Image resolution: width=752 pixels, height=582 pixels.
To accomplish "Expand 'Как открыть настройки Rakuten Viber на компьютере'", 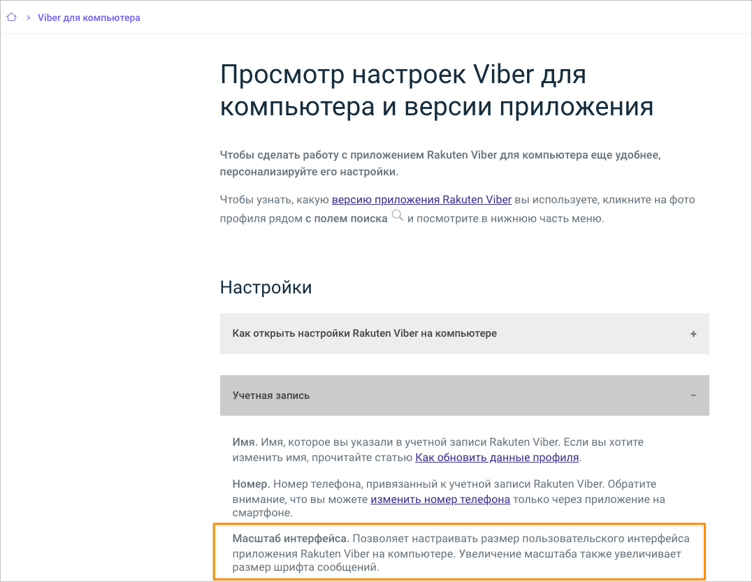I will coord(464,334).
